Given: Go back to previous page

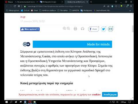Looking at the screenshot, I should point(7,6).
